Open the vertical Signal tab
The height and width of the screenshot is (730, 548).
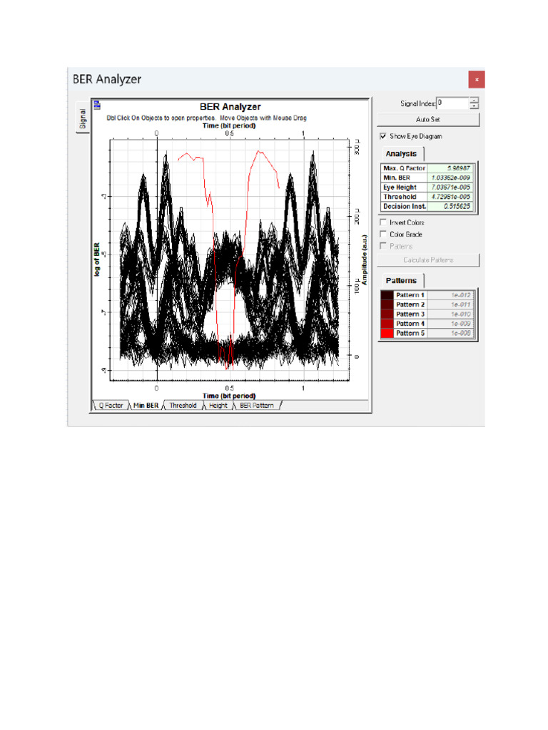[83, 118]
